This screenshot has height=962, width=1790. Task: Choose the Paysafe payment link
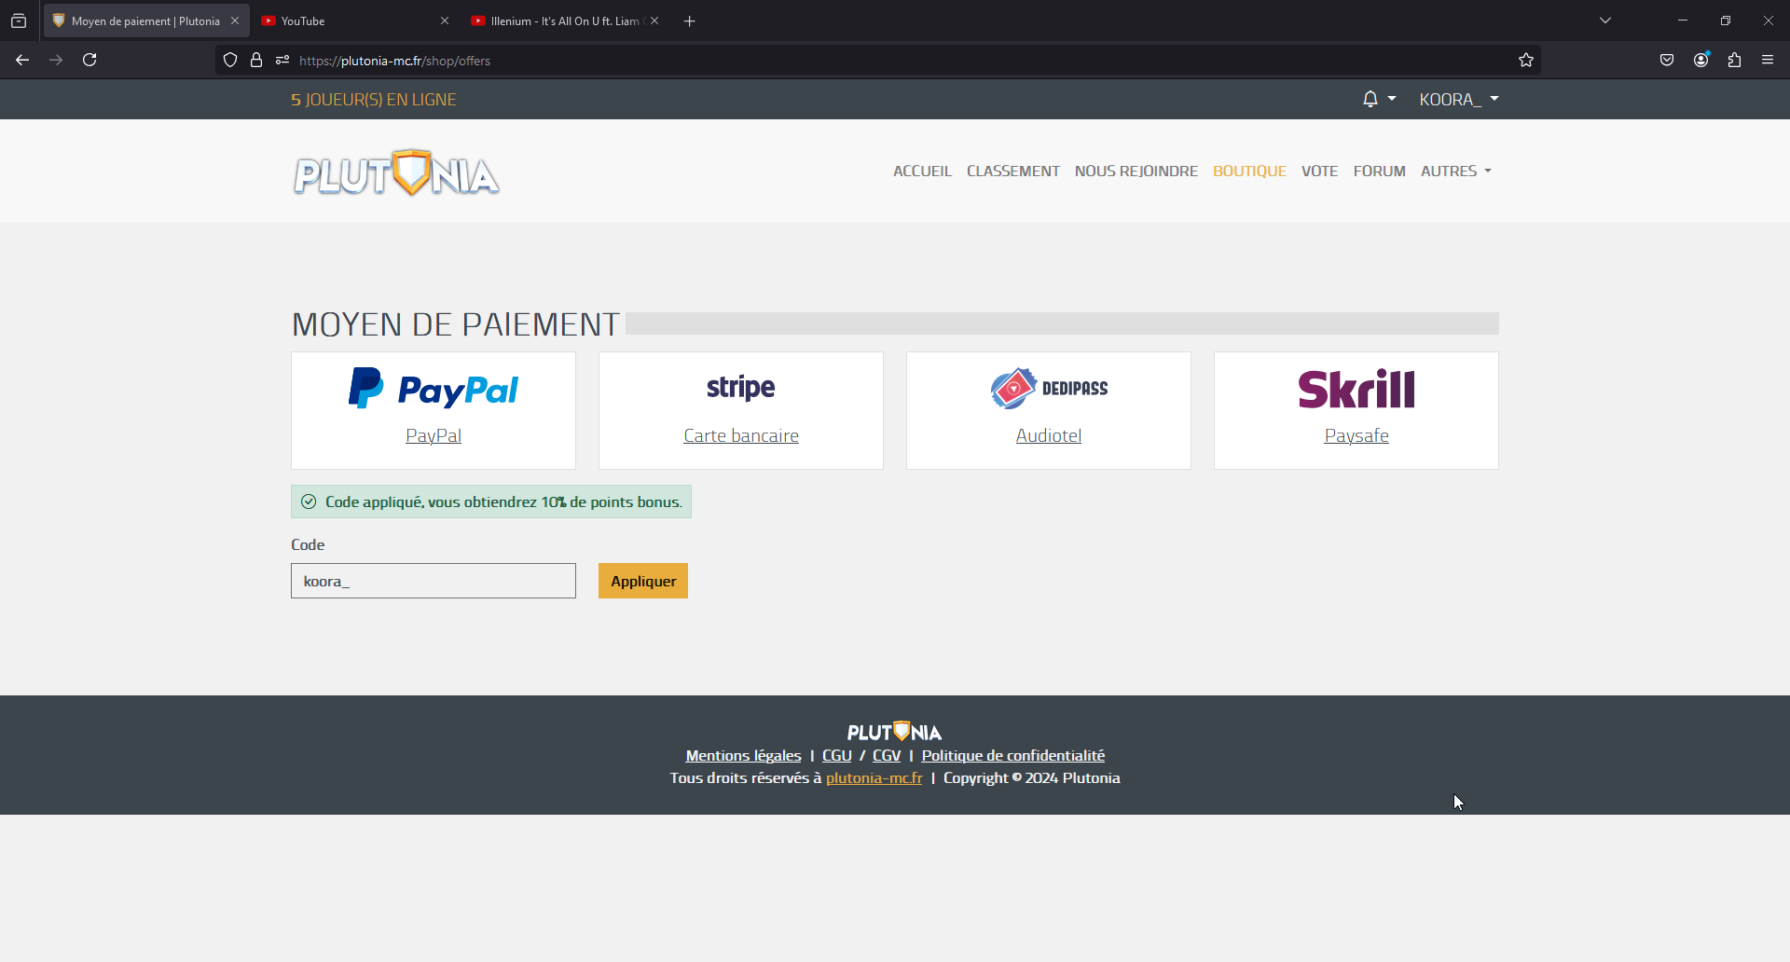click(1356, 435)
